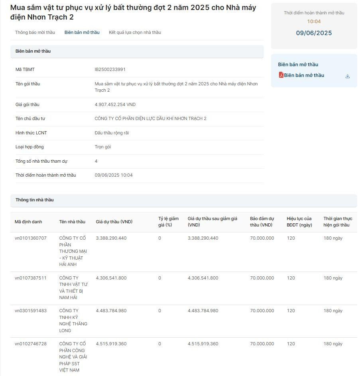Click bidder ID vn0301591483
Viewport: 358px width, 376px height.
pos(31,311)
